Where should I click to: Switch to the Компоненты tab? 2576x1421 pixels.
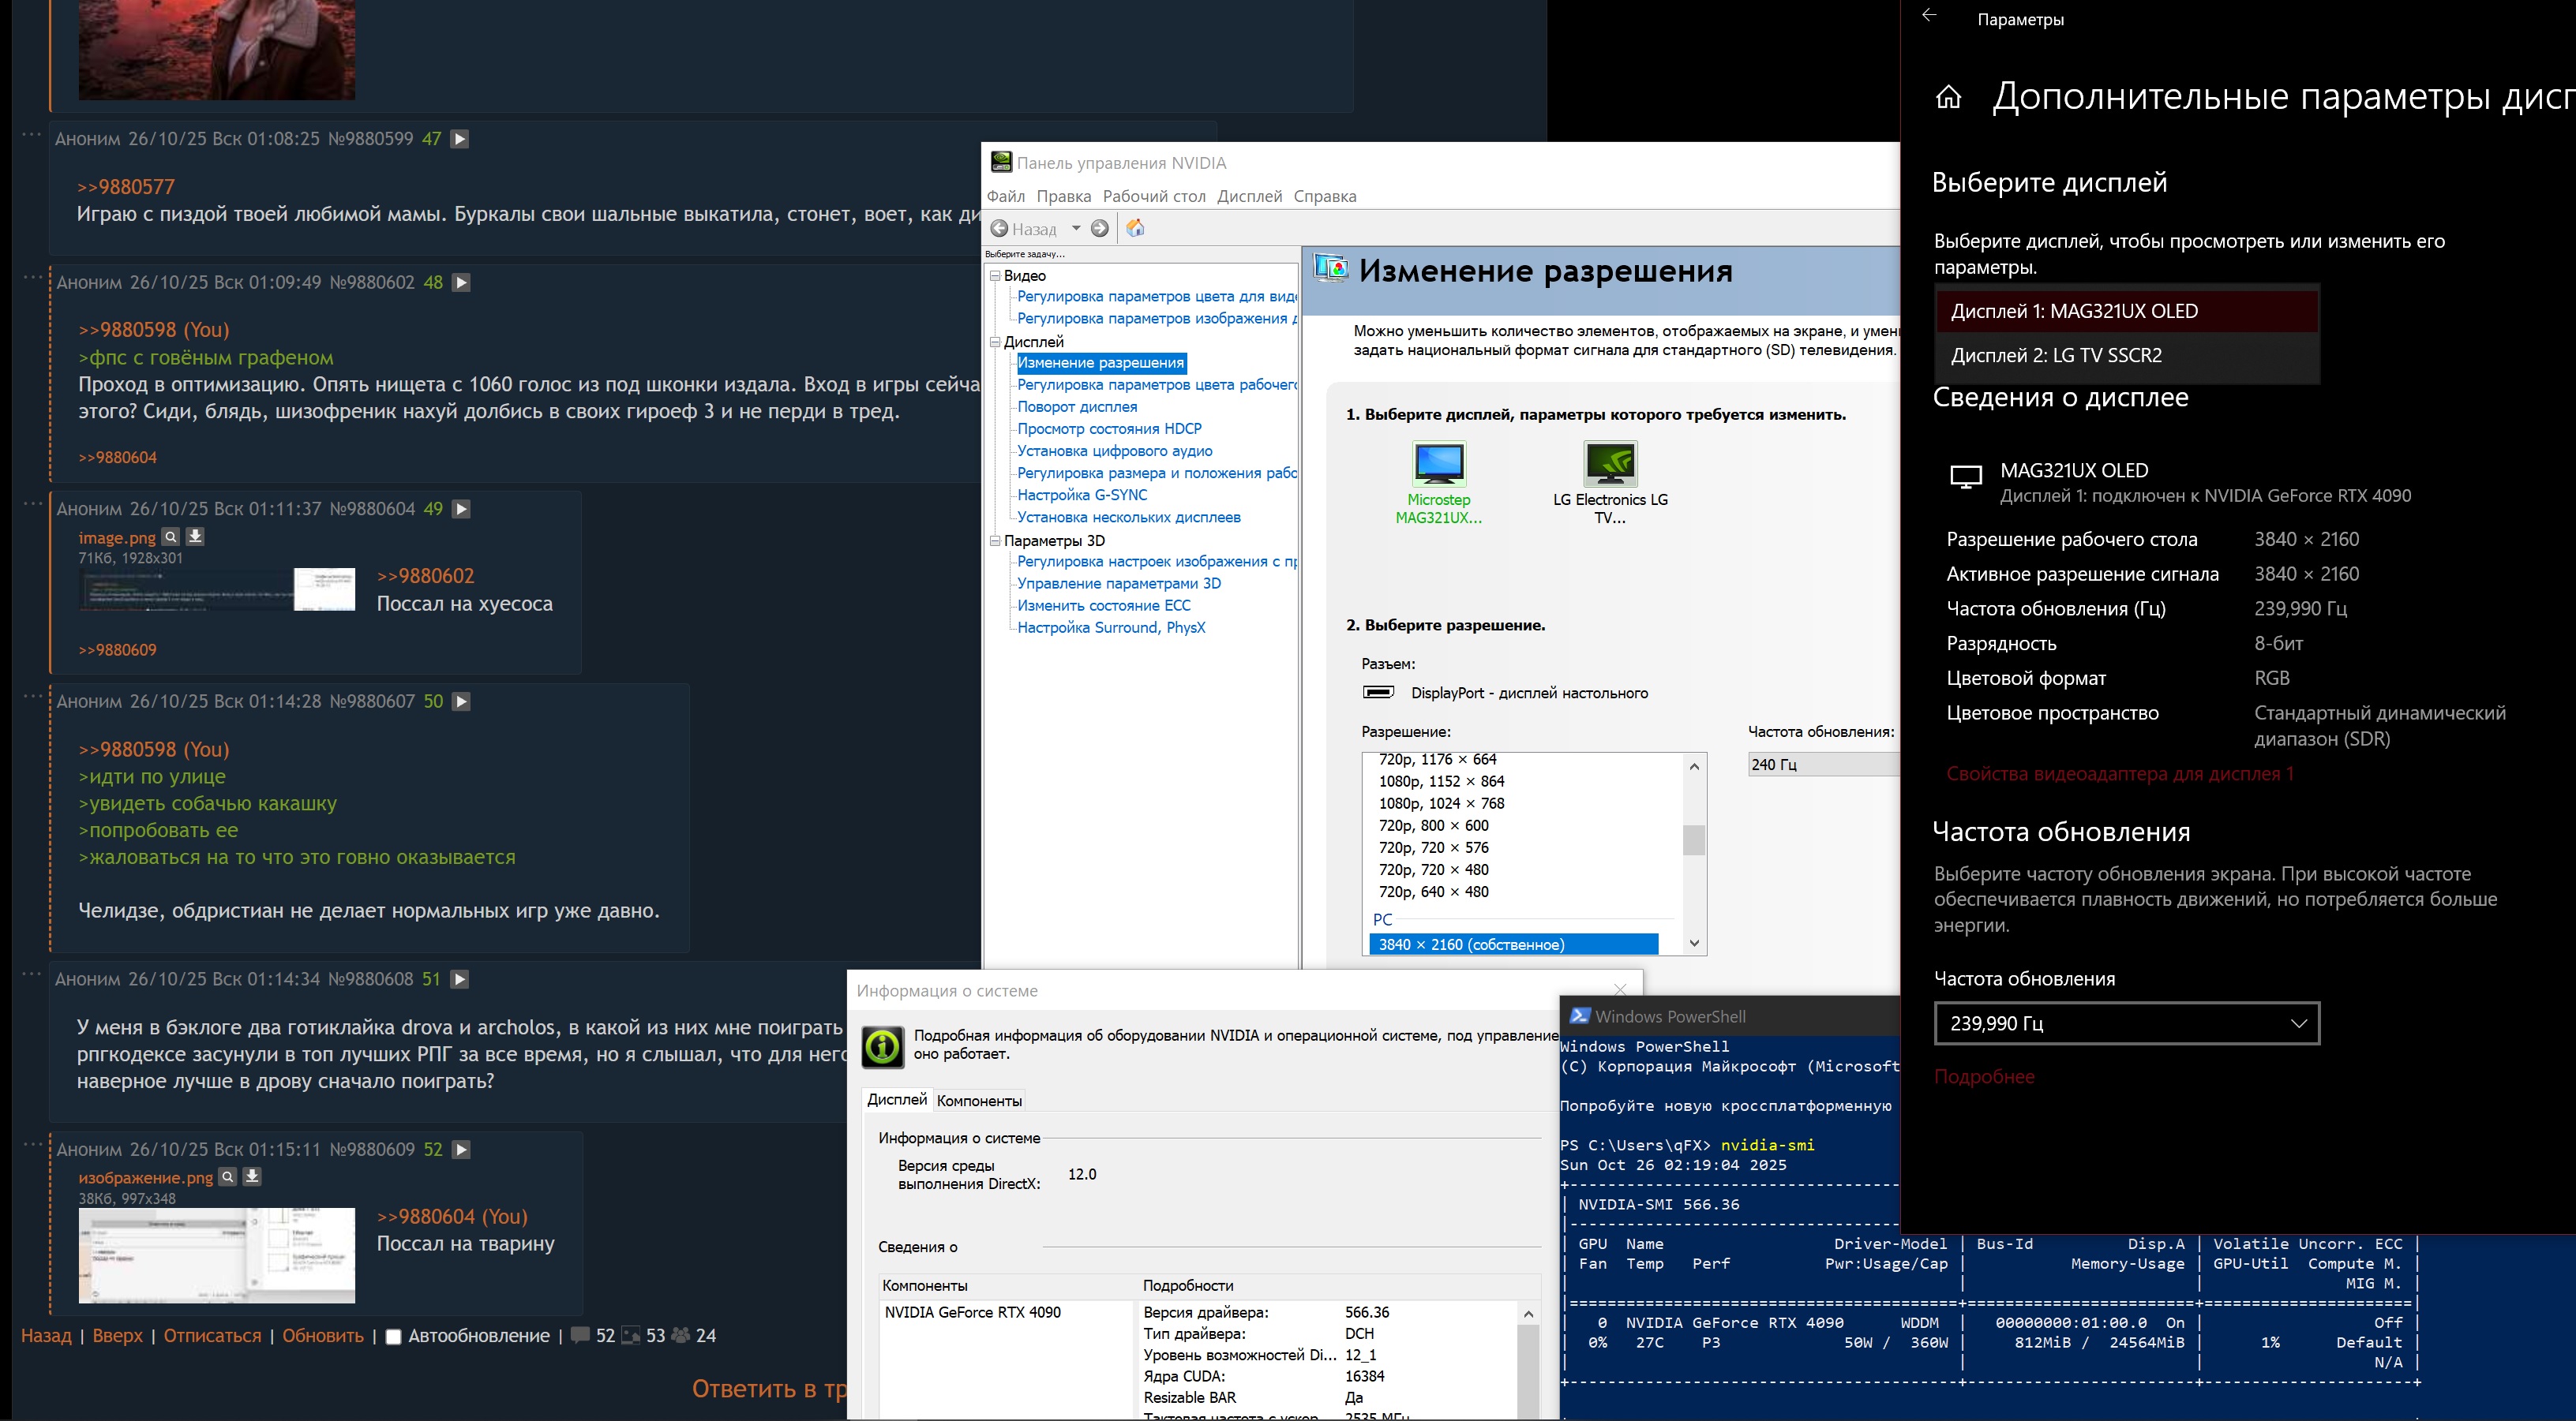[x=978, y=1100]
